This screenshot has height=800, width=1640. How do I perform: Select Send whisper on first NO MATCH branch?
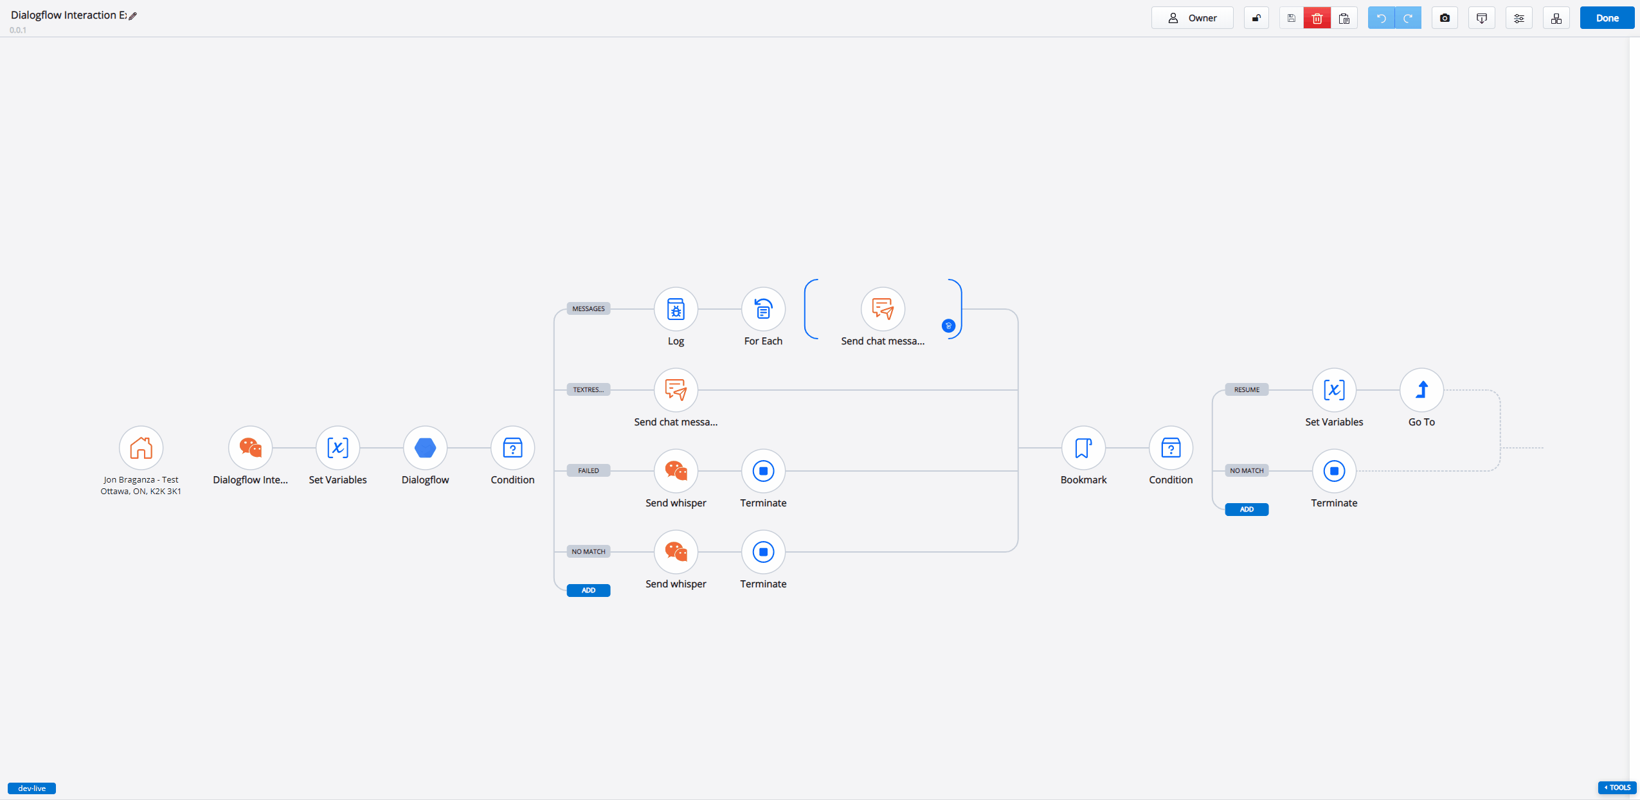coord(676,552)
